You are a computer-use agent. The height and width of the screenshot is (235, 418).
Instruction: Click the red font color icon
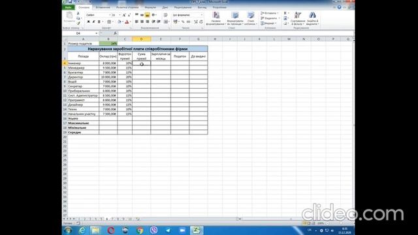tap(127, 22)
